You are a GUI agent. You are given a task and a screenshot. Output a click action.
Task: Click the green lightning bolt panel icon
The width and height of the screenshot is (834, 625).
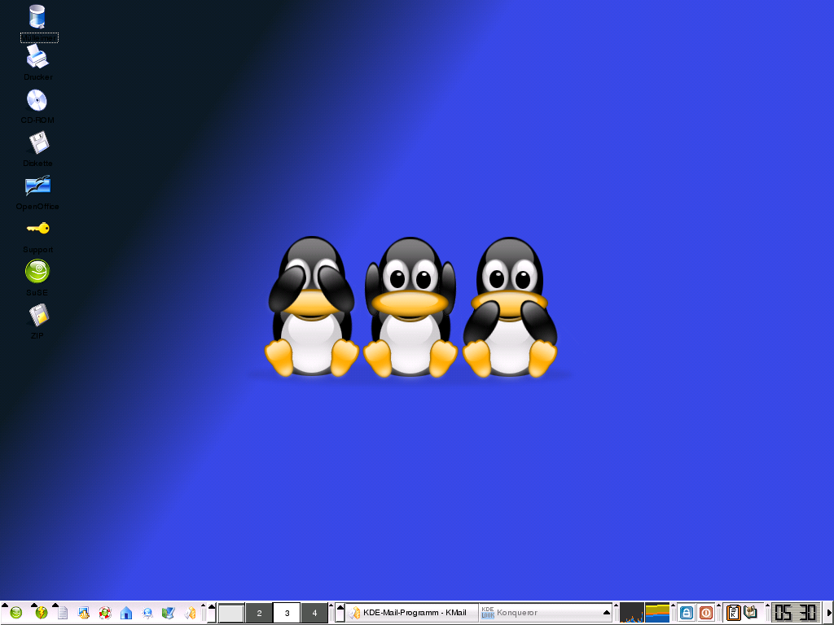(x=41, y=613)
